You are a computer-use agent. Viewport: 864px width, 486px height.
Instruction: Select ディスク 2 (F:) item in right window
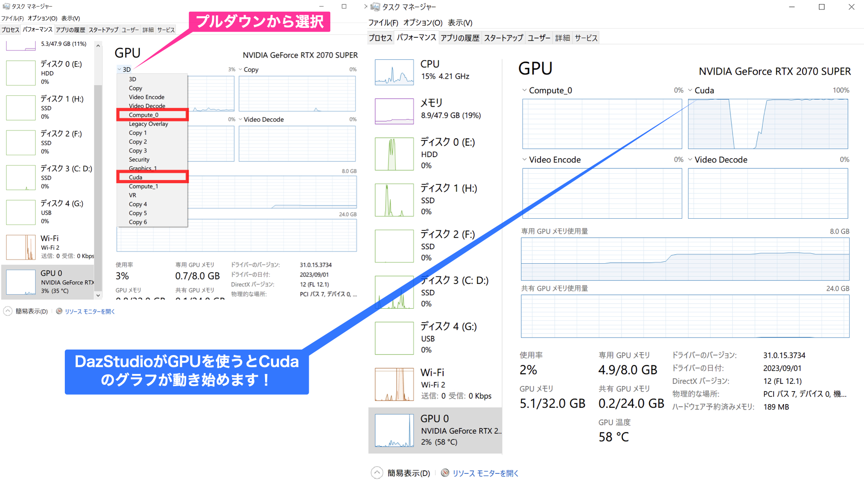point(435,246)
